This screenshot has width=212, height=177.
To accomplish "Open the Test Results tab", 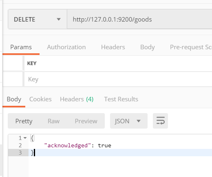I will pos(121,99).
